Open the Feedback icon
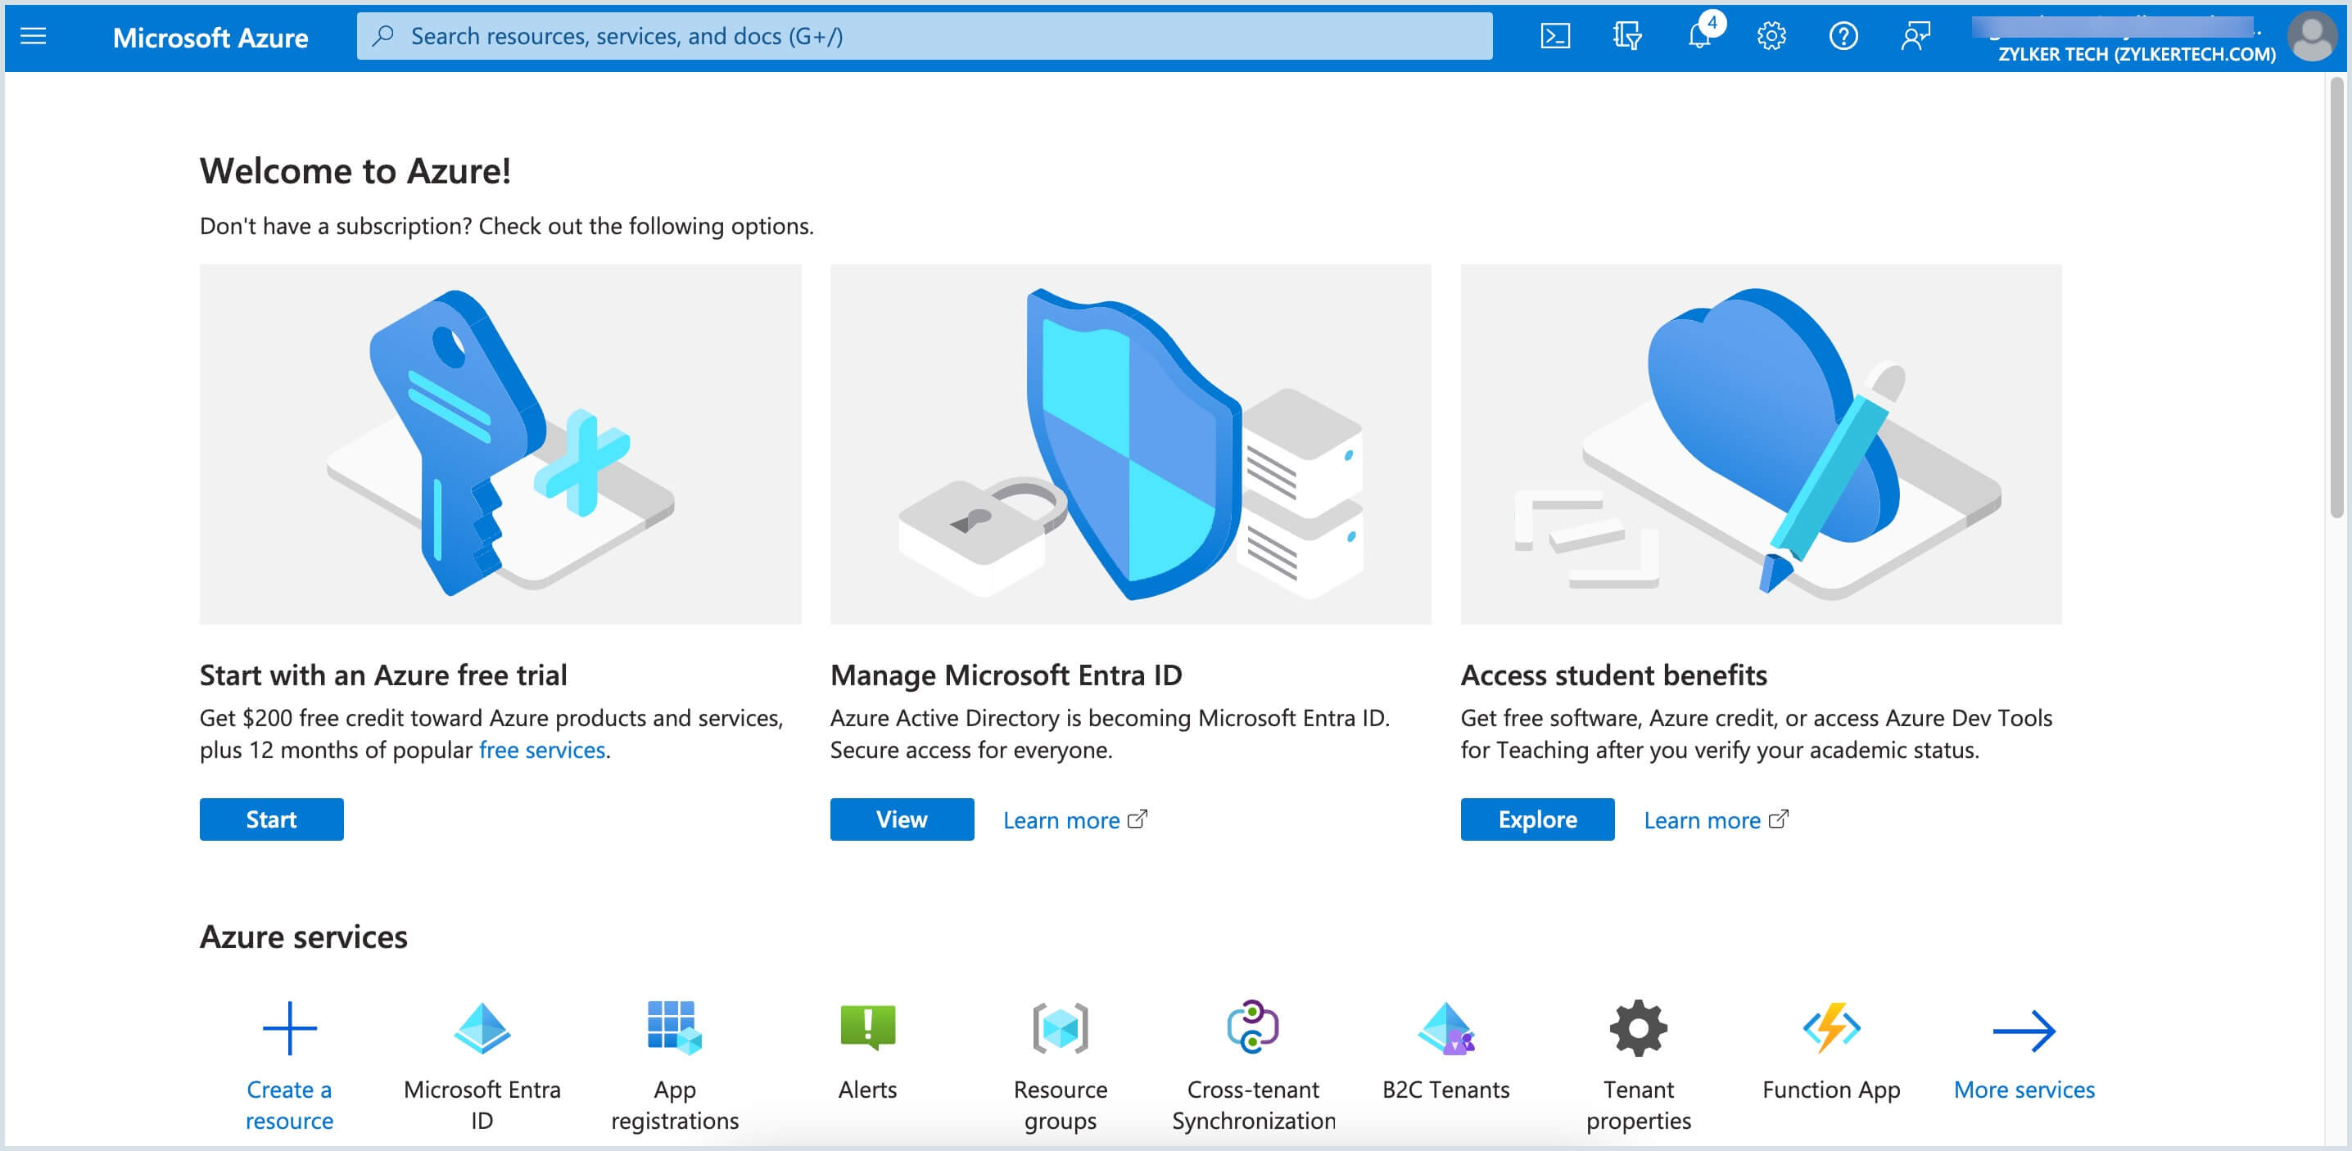2352x1151 pixels. 1916,37
